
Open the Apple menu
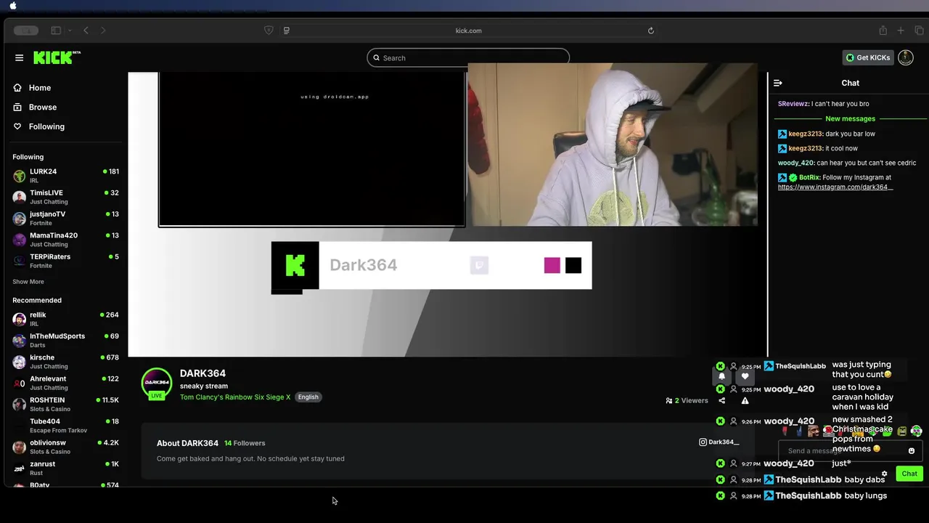(x=13, y=6)
